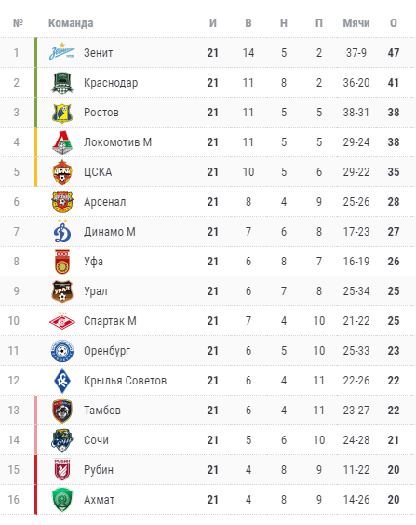Open the Краснодар team page
This screenshot has height=525, width=416.
[x=111, y=83]
